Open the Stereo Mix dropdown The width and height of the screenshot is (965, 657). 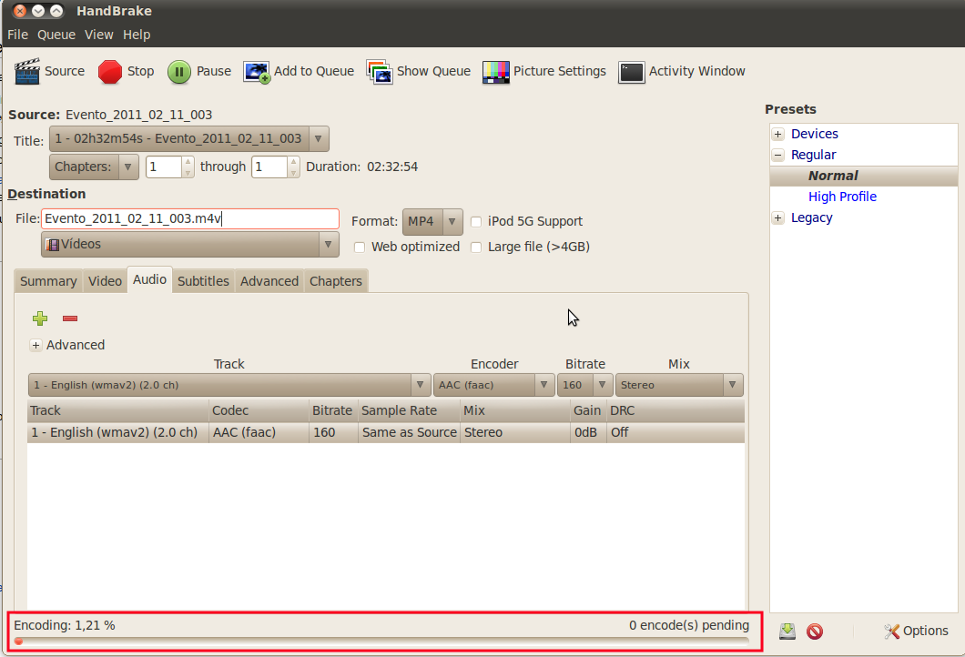click(x=679, y=385)
